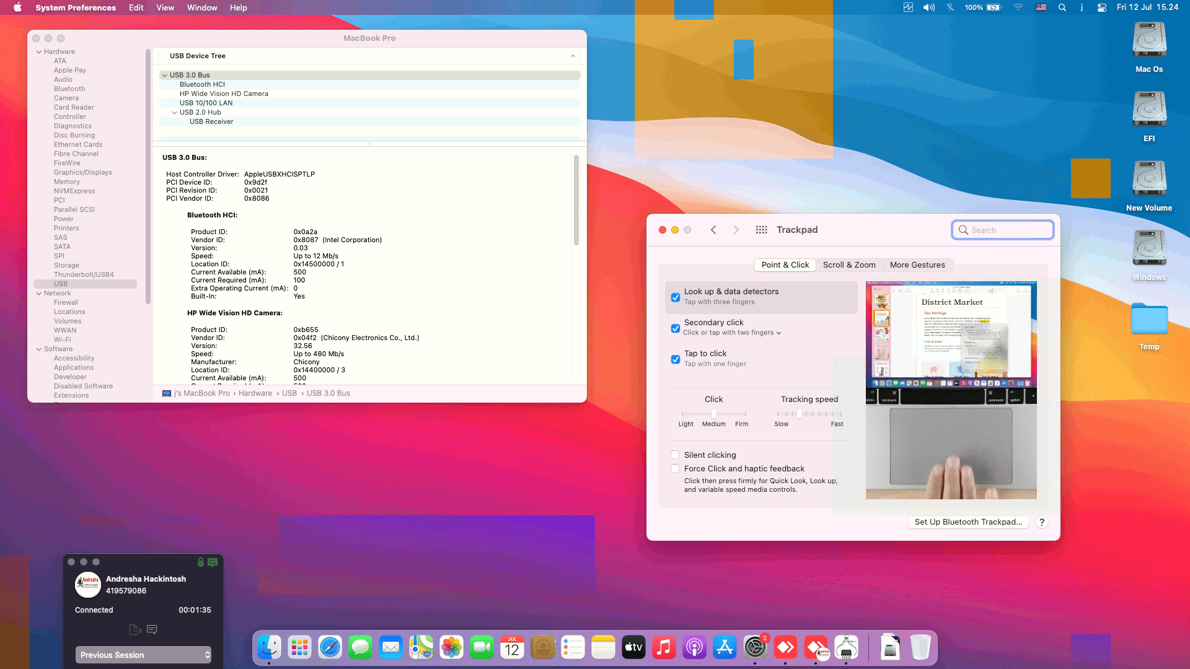Click the green lock icon in AnyDesk window
The height and width of the screenshot is (669, 1190).
[201, 562]
